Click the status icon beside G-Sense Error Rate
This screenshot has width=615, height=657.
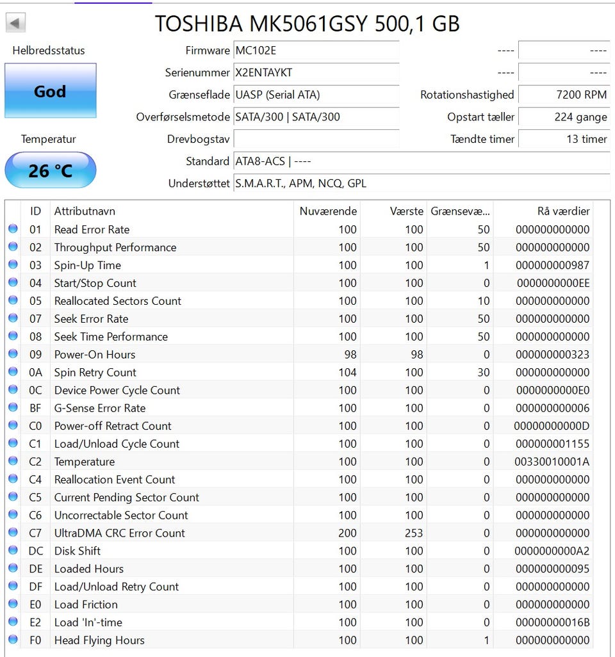tap(13, 408)
